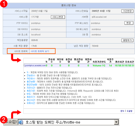Open the 사이트 트래픽 보기 link

pyautogui.click(x=40, y=51)
